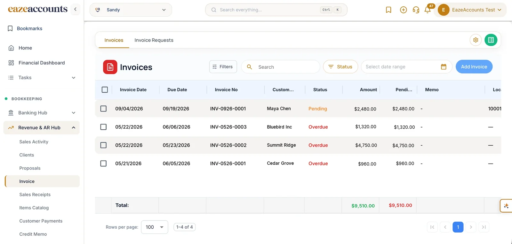This screenshot has width=512, height=244.
Task: Toggle the select-all invoices checkbox
Action: [105, 90]
